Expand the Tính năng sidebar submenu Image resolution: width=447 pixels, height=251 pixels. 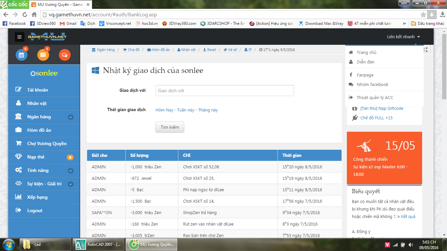pyautogui.click(x=71, y=171)
